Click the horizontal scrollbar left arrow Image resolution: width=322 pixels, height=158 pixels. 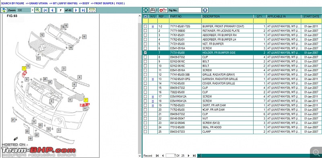click(x=198, y=156)
